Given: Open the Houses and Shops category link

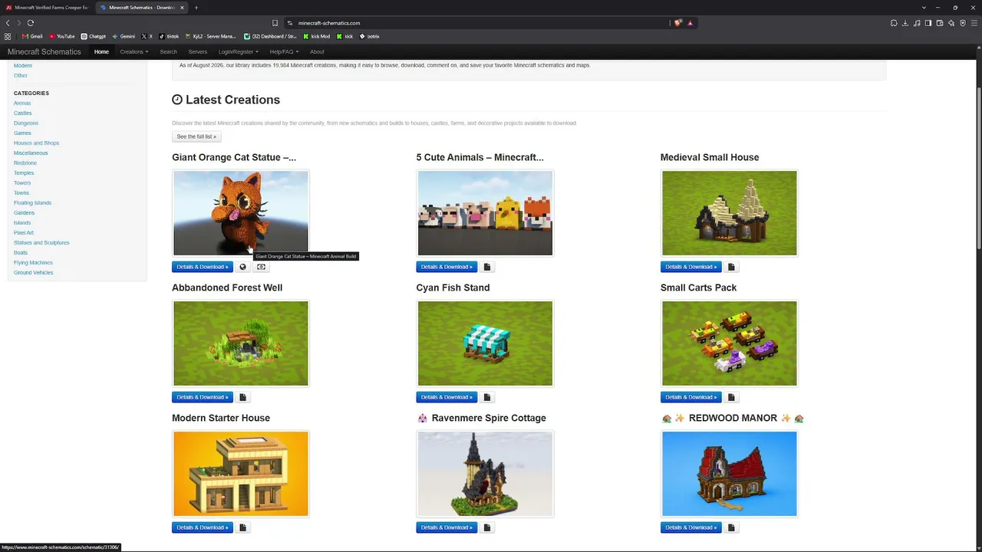Looking at the screenshot, I should (36, 143).
